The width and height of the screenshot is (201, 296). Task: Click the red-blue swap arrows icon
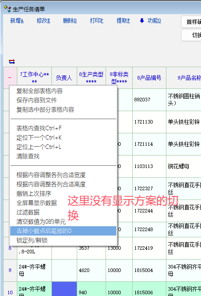12,61
